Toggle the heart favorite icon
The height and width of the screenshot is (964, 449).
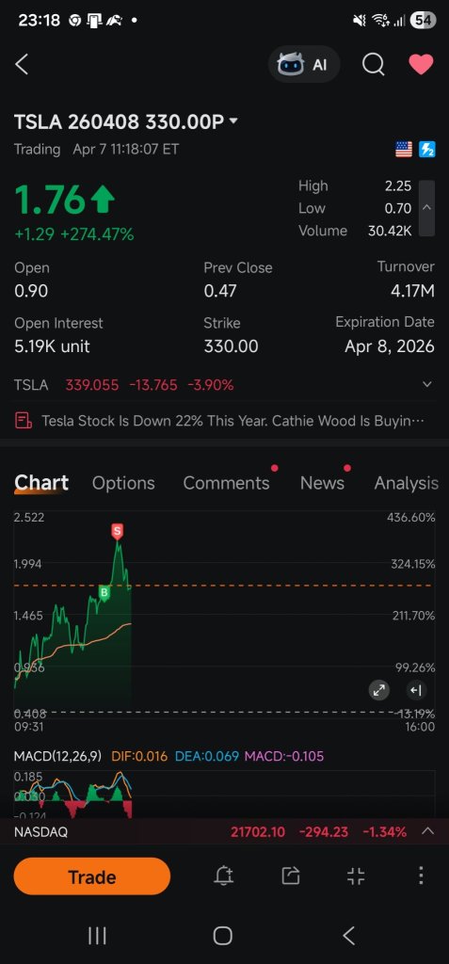point(422,64)
